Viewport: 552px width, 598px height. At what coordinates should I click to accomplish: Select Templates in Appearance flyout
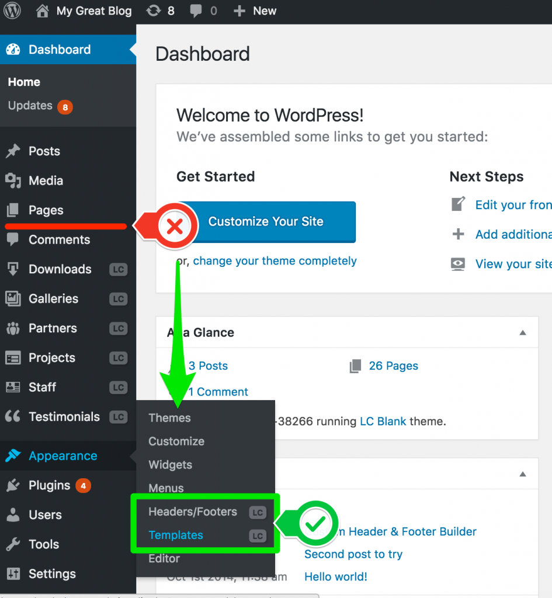pos(175,535)
